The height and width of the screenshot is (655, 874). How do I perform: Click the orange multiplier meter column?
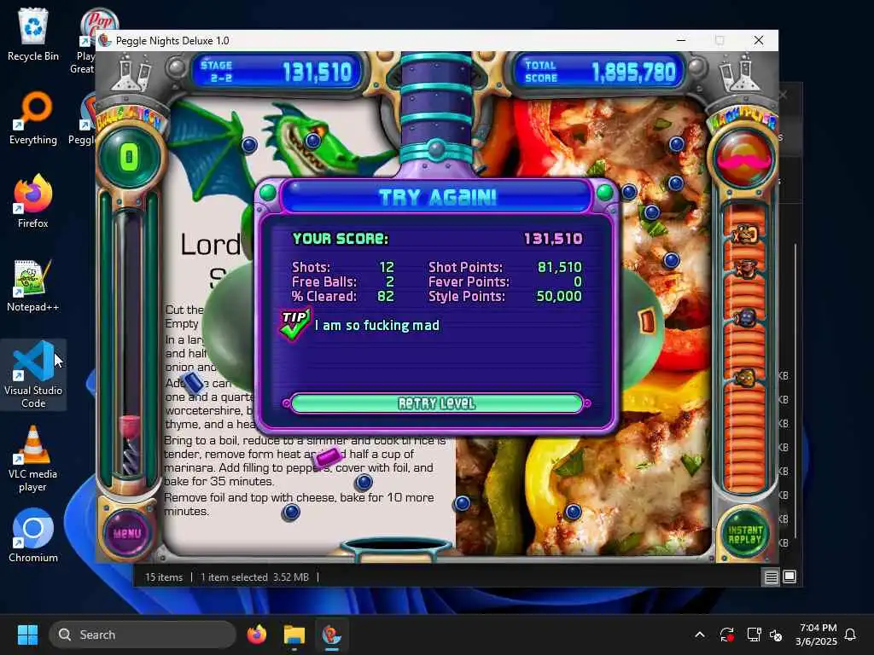tap(744, 348)
